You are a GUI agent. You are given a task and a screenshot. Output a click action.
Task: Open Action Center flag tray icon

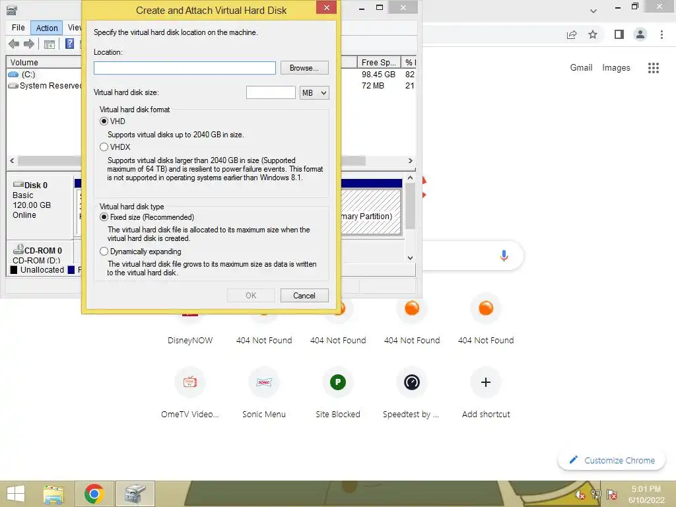[x=611, y=494]
